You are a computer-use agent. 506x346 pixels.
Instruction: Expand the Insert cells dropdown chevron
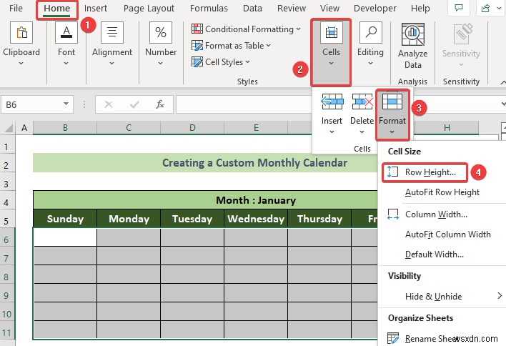point(332,132)
